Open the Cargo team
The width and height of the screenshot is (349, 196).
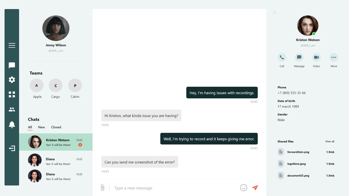[56, 85]
